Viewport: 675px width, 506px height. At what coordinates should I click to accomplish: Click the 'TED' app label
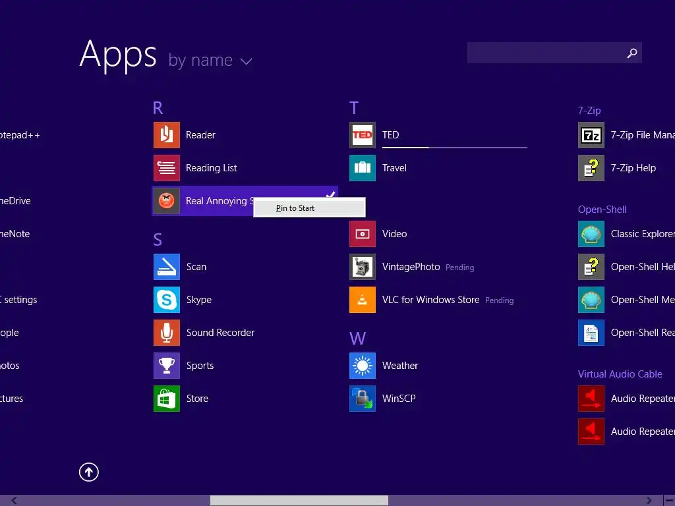click(x=391, y=135)
